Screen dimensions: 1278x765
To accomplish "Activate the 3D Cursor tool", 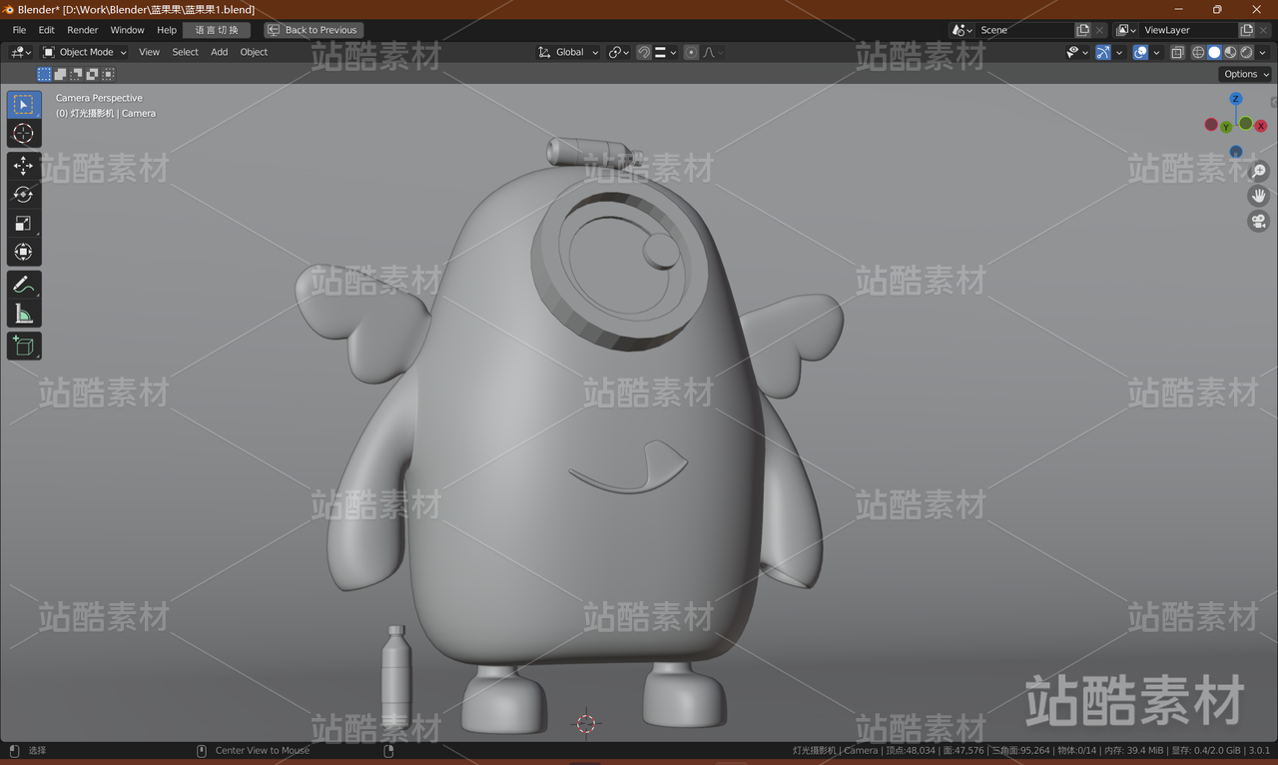I will point(24,133).
